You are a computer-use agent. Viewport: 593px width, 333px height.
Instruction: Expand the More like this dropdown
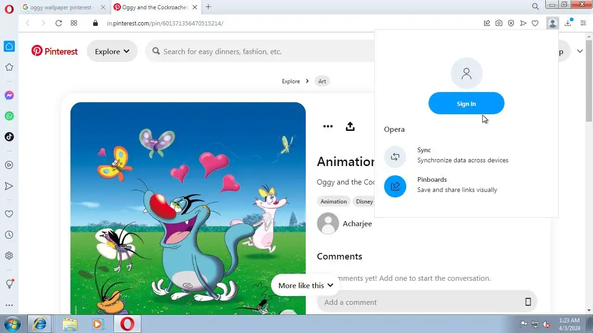click(305, 285)
